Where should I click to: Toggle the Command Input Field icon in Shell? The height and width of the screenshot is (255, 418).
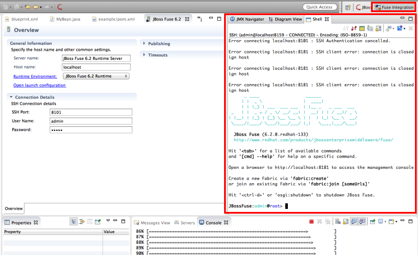point(370,28)
